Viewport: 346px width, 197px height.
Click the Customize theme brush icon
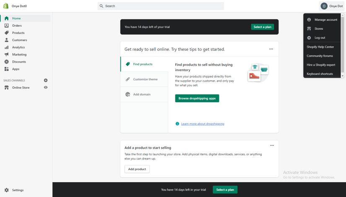(x=128, y=79)
